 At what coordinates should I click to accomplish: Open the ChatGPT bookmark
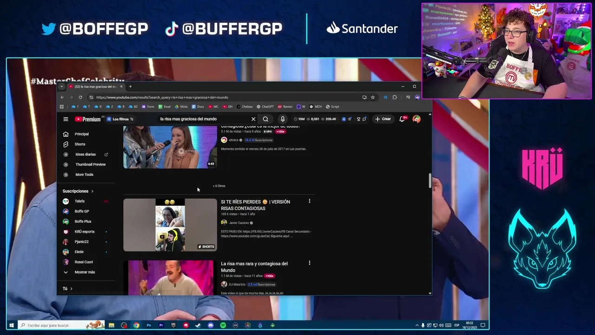tap(265, 107)
